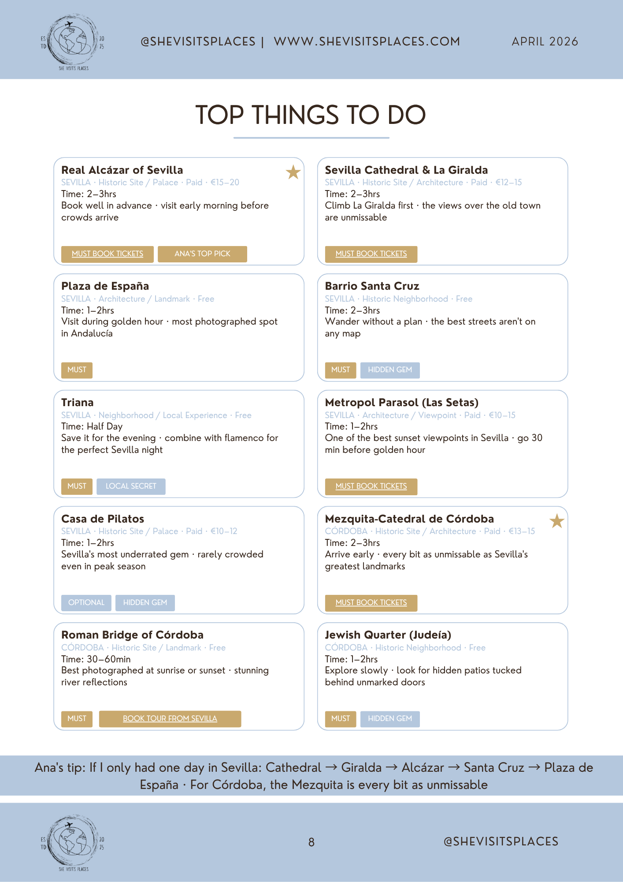
Task: Click the Optional tag on Casa de Pilatos
Action: click(x=86, y=603)
